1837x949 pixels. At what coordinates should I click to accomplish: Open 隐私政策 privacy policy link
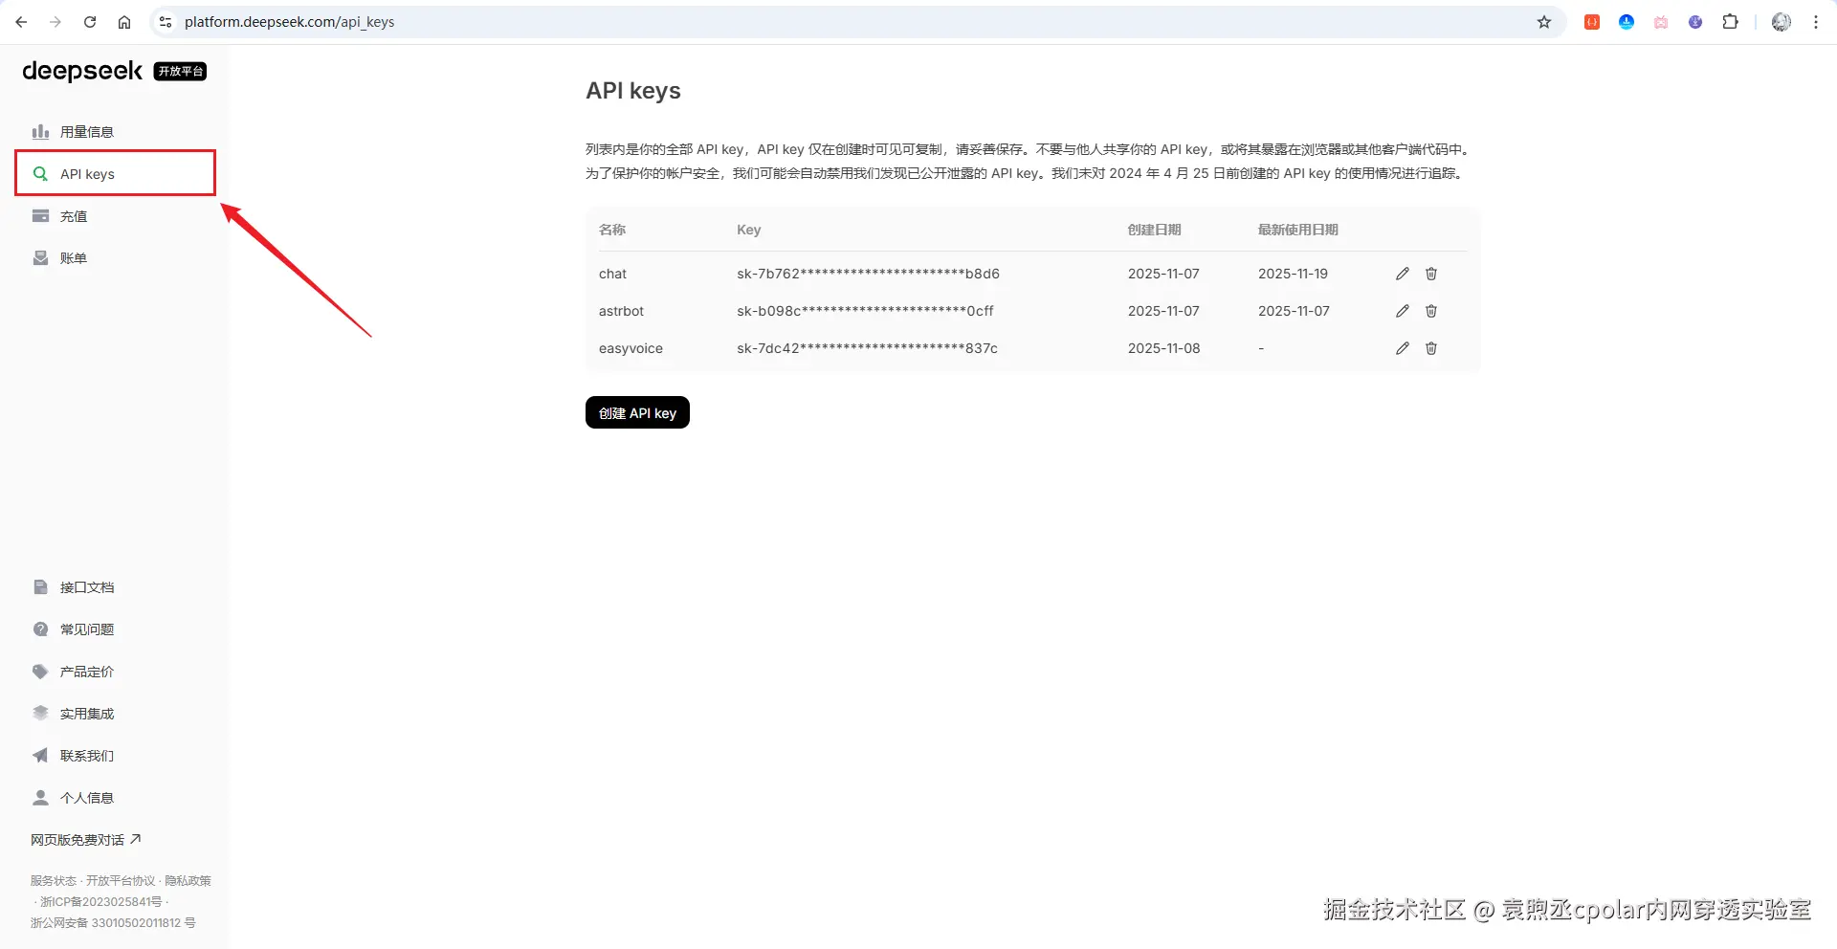188,881
